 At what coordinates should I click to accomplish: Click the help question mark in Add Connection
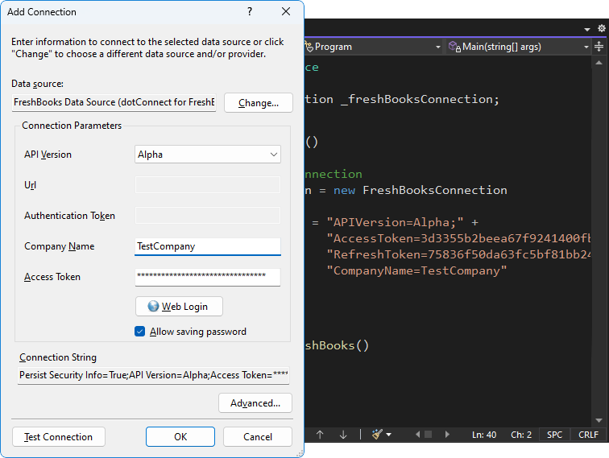click(x=250, y=11)
